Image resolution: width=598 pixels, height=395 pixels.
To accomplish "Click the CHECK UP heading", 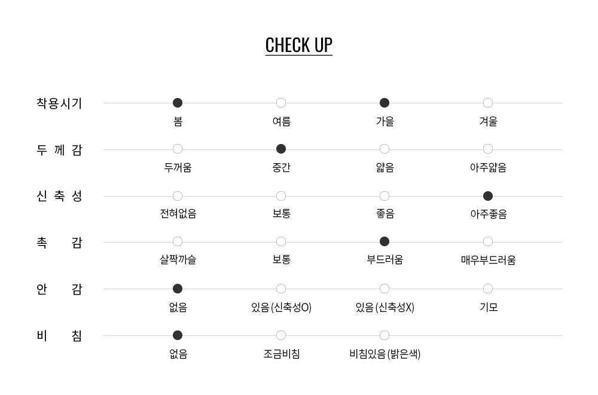I will tap(298, 45).
